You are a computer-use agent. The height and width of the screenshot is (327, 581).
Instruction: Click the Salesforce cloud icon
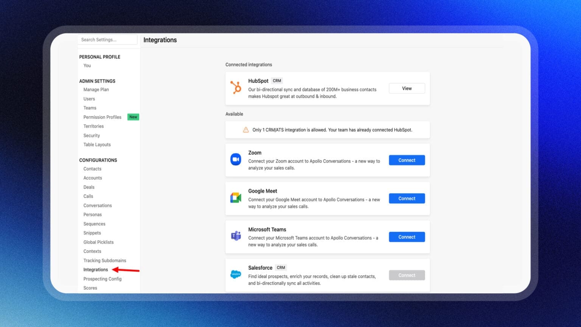tap(236, 274)
